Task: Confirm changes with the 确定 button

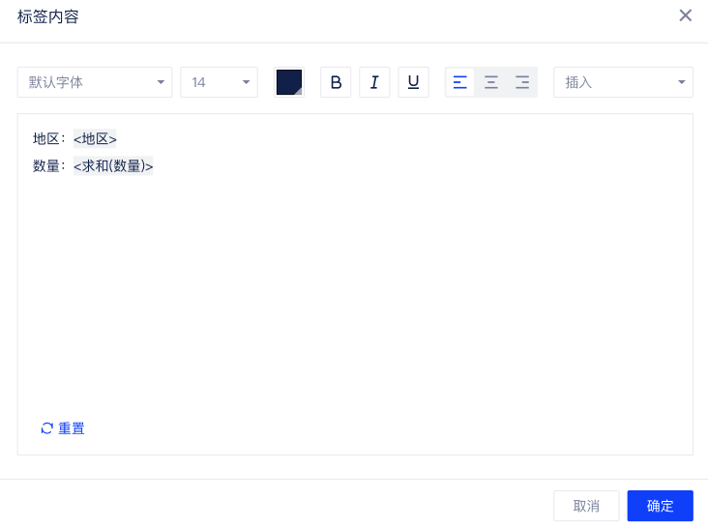Action: tap(660, 506)
